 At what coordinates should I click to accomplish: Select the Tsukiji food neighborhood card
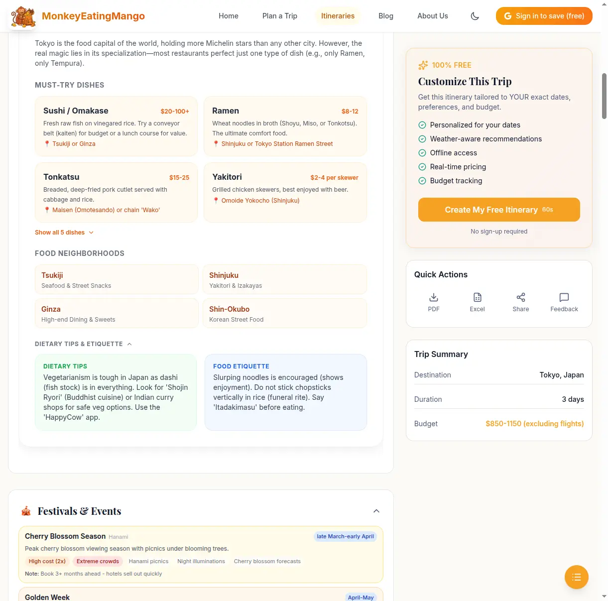(117, 280)
